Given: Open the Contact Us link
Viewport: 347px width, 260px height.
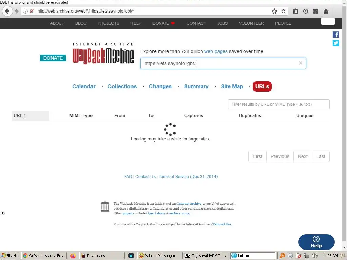Looking at the screenshot, I should [145, 177].
